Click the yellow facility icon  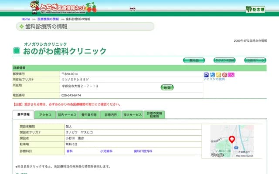coord(218,75)
